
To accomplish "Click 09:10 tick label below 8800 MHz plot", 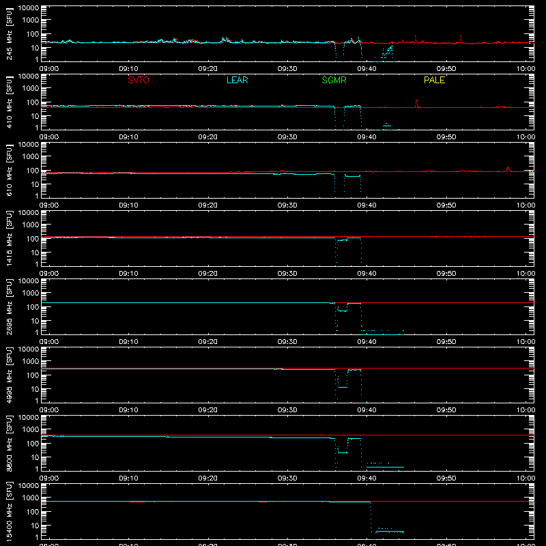I will point(128,478).
